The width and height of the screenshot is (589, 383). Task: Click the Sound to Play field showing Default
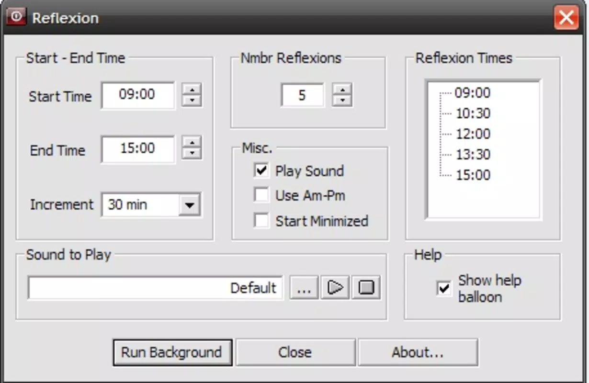pyautogui.click(x=155, y=288)
